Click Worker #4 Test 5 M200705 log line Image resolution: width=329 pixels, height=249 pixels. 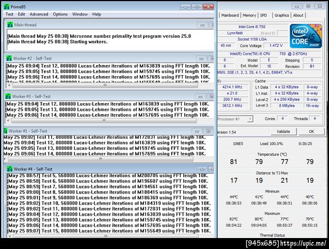point(107,176)
